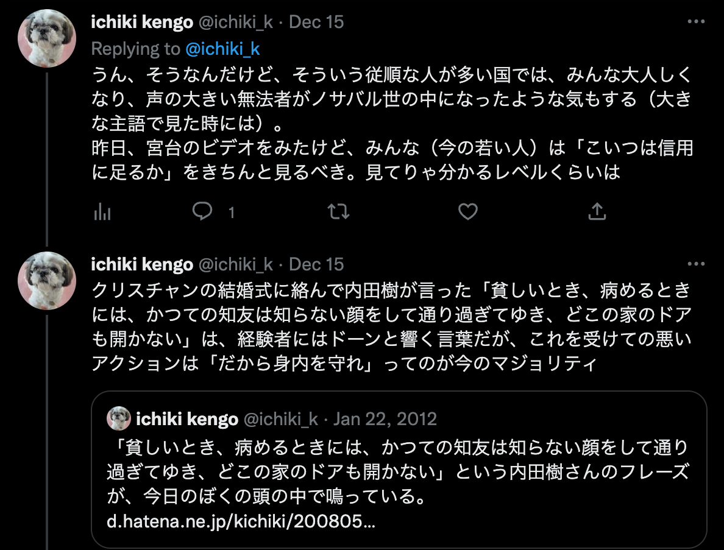The image size is (724, 550).
Task: Open more options menu on second tweet
Action: coord(697,264)
